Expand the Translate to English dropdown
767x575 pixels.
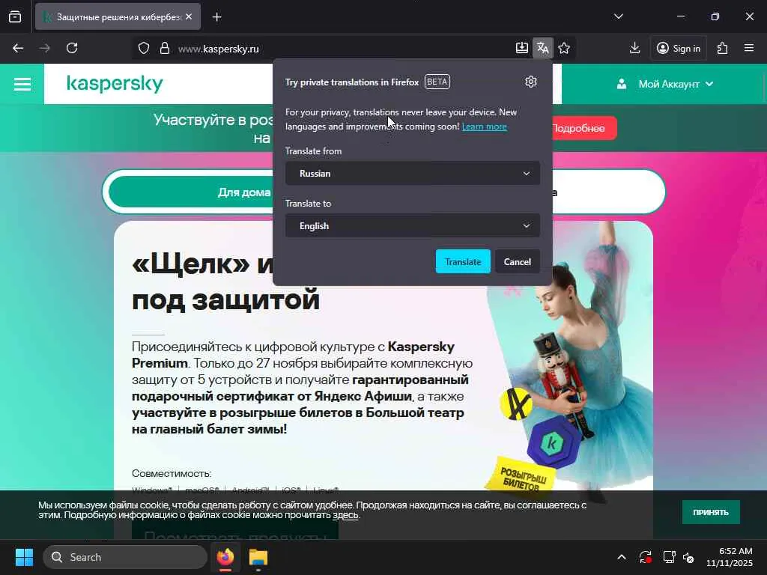click(413, 226)
